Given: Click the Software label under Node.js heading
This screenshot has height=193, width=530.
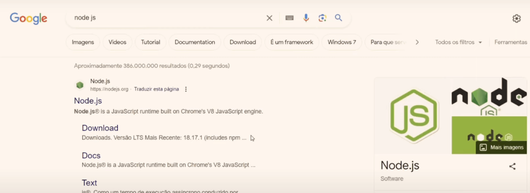Looking at the screenshot, I should pos(392,179).
